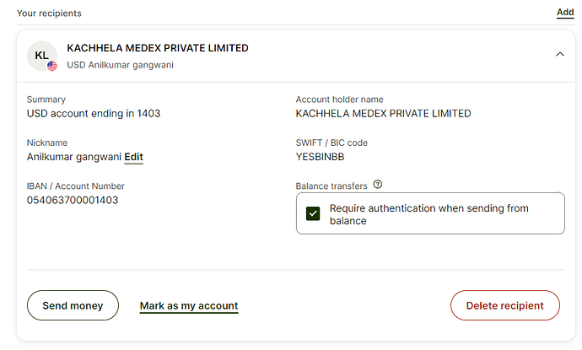
Task: Click Add to add a recipient
Action: (565, 13)
